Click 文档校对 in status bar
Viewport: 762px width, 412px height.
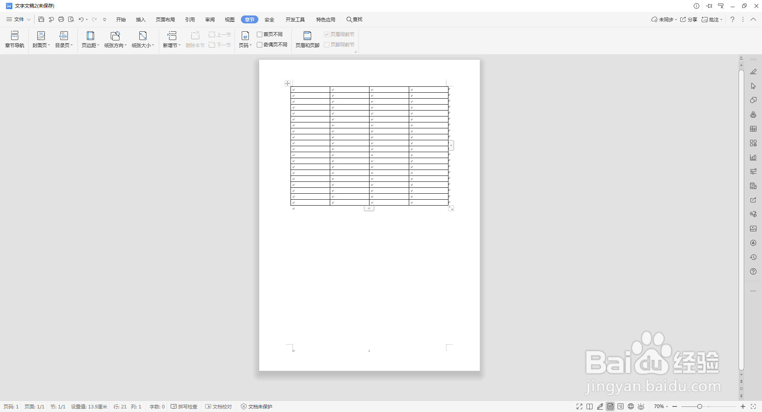(219, 406)
